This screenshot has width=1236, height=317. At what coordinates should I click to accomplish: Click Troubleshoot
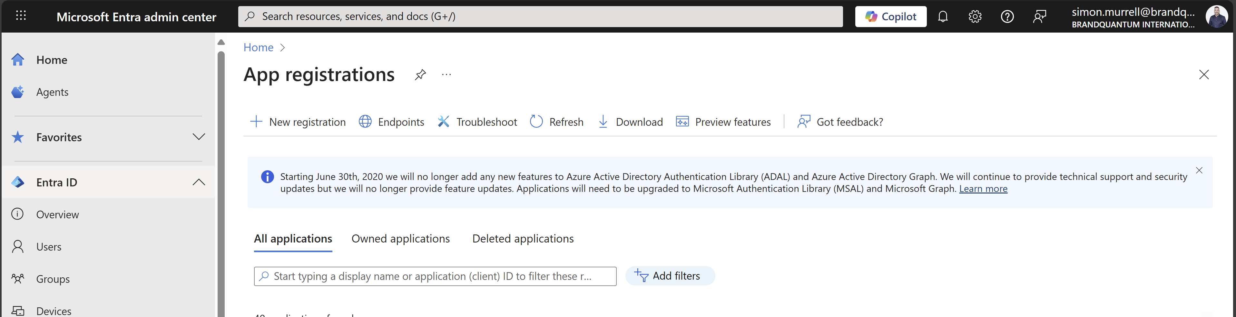pyautogui.click(x=477, y=122)
